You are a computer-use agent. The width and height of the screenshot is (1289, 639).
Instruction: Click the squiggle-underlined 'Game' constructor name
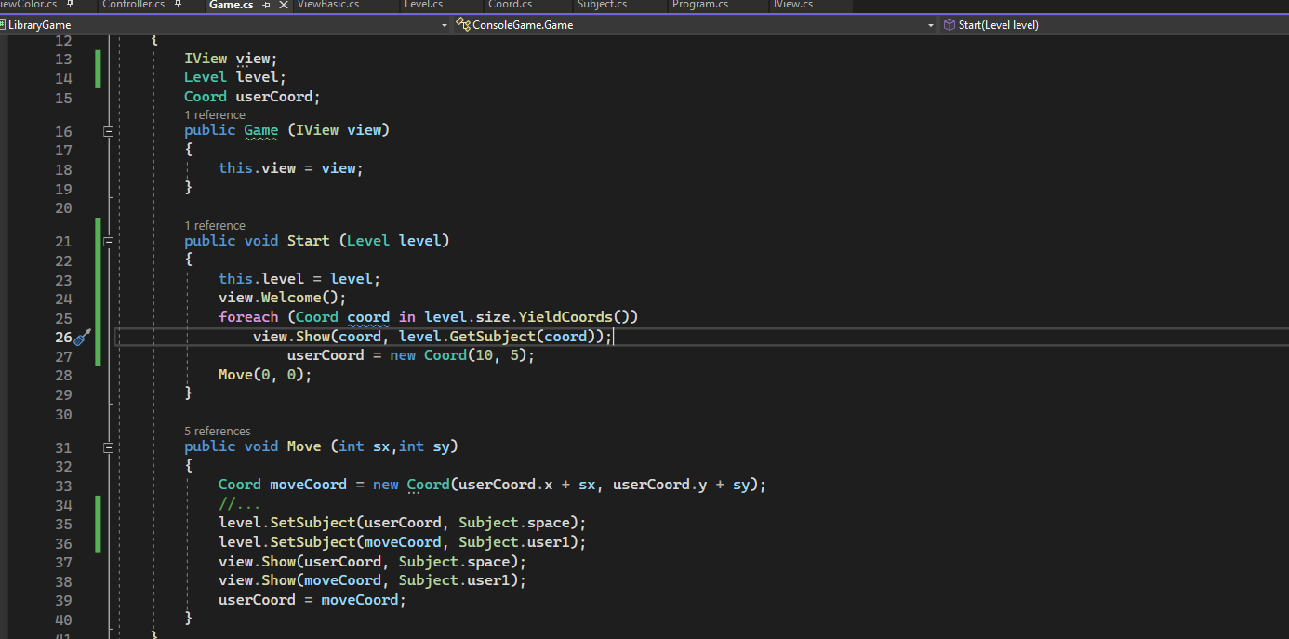261,130
